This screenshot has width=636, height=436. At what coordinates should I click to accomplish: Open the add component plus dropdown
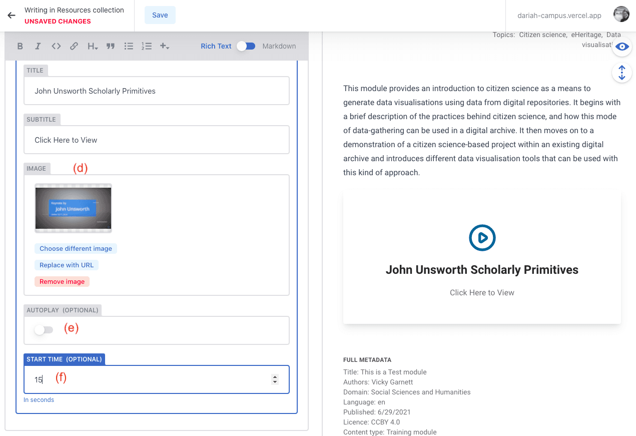point(164,46)
